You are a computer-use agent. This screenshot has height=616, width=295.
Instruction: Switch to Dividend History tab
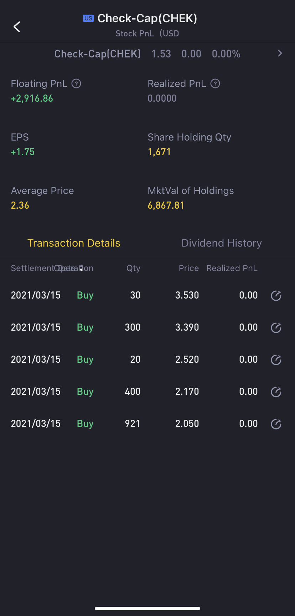coord(221,243)
